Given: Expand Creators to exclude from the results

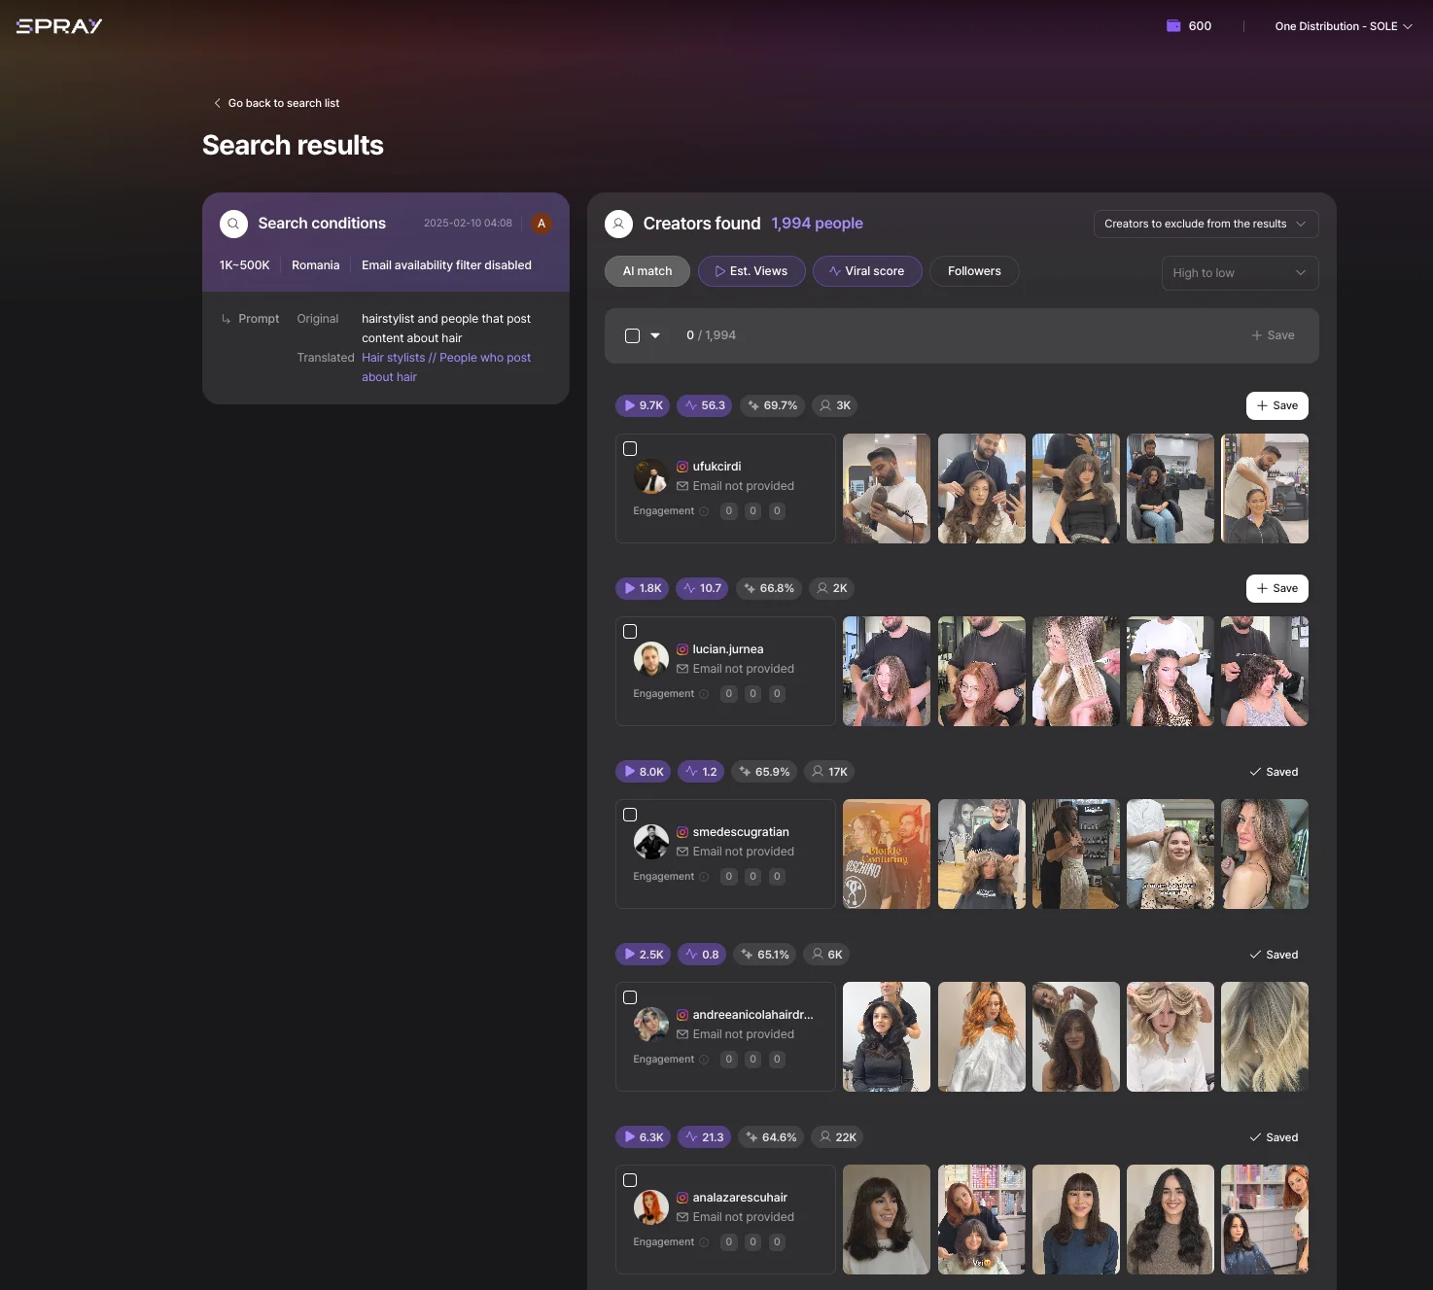Looking at the screenshot, I should coord(1206,224).
